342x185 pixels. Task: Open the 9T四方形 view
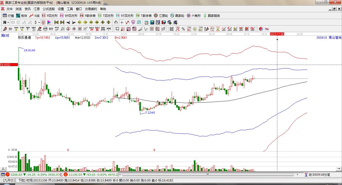click(x=125, y=16)
